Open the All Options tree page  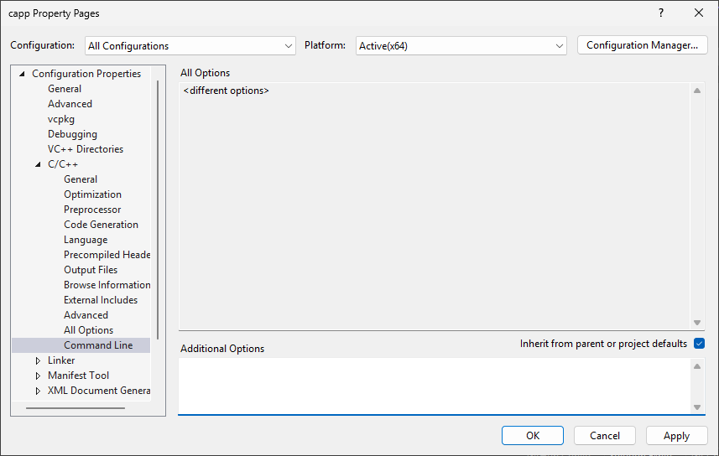point(88,331)
